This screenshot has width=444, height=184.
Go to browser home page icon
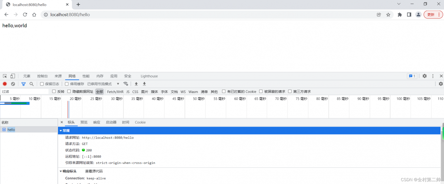click(34, 15)
